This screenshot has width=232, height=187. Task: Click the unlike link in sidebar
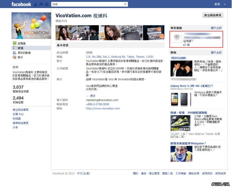(17, 119)
